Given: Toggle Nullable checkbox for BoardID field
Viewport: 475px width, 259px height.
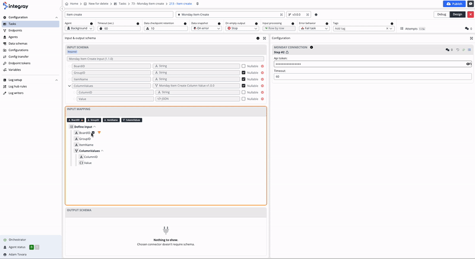Looking at the screenshot, I should [x=243, y=66].
